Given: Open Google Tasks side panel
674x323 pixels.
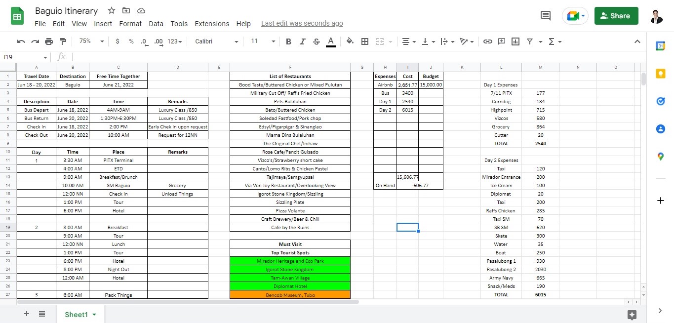Looking at the screenshot, I should (661, 101).
